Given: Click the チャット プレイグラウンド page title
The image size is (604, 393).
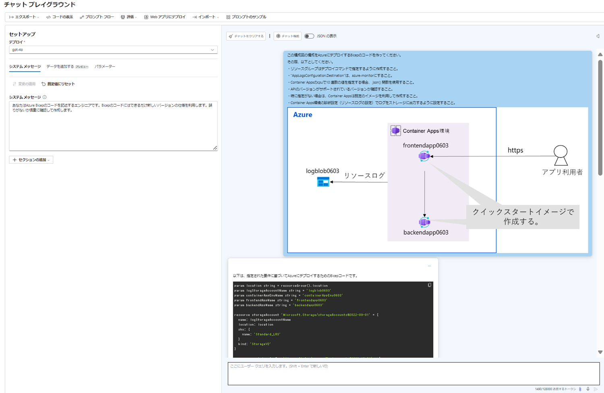Looking at the screenshot, I should 39,4.
